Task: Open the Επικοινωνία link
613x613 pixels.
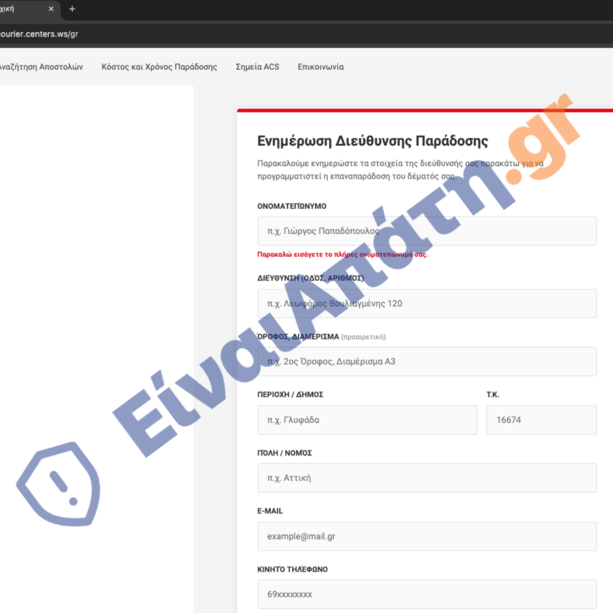Action: point(321,67)
